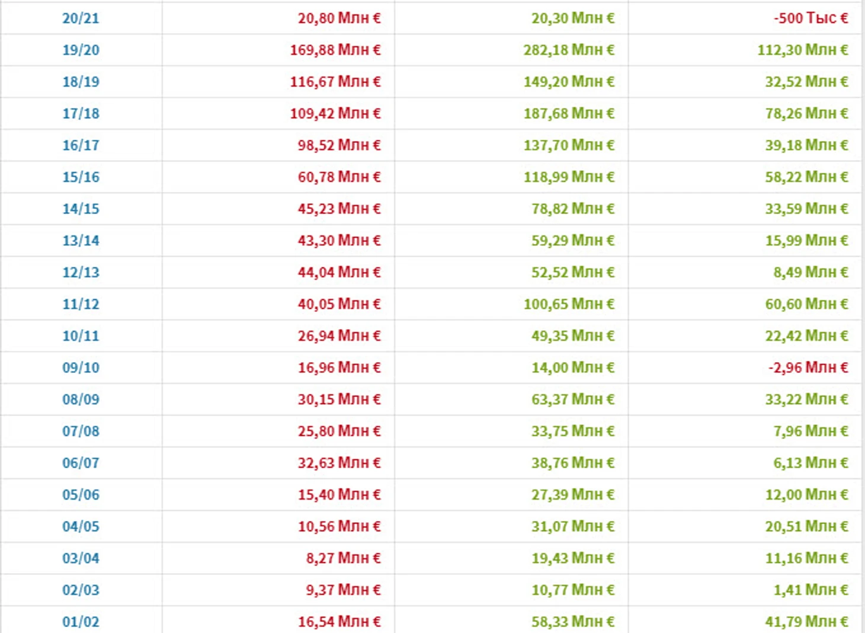Select the -500 Тыс € balance cell
Screen dimensions: 865x633
[x=810, y=18]
